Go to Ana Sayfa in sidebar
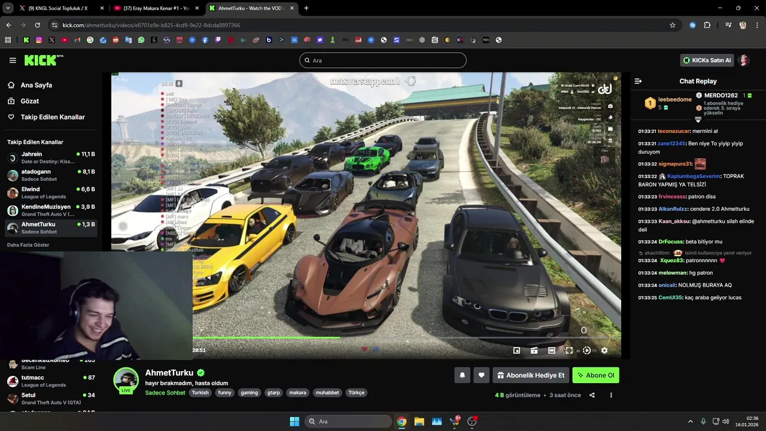This screenshot has width=766, height=431. (x=36, y=85)
